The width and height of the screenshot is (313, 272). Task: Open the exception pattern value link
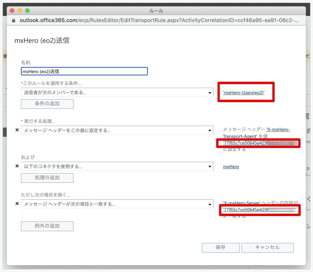(259, 210)
